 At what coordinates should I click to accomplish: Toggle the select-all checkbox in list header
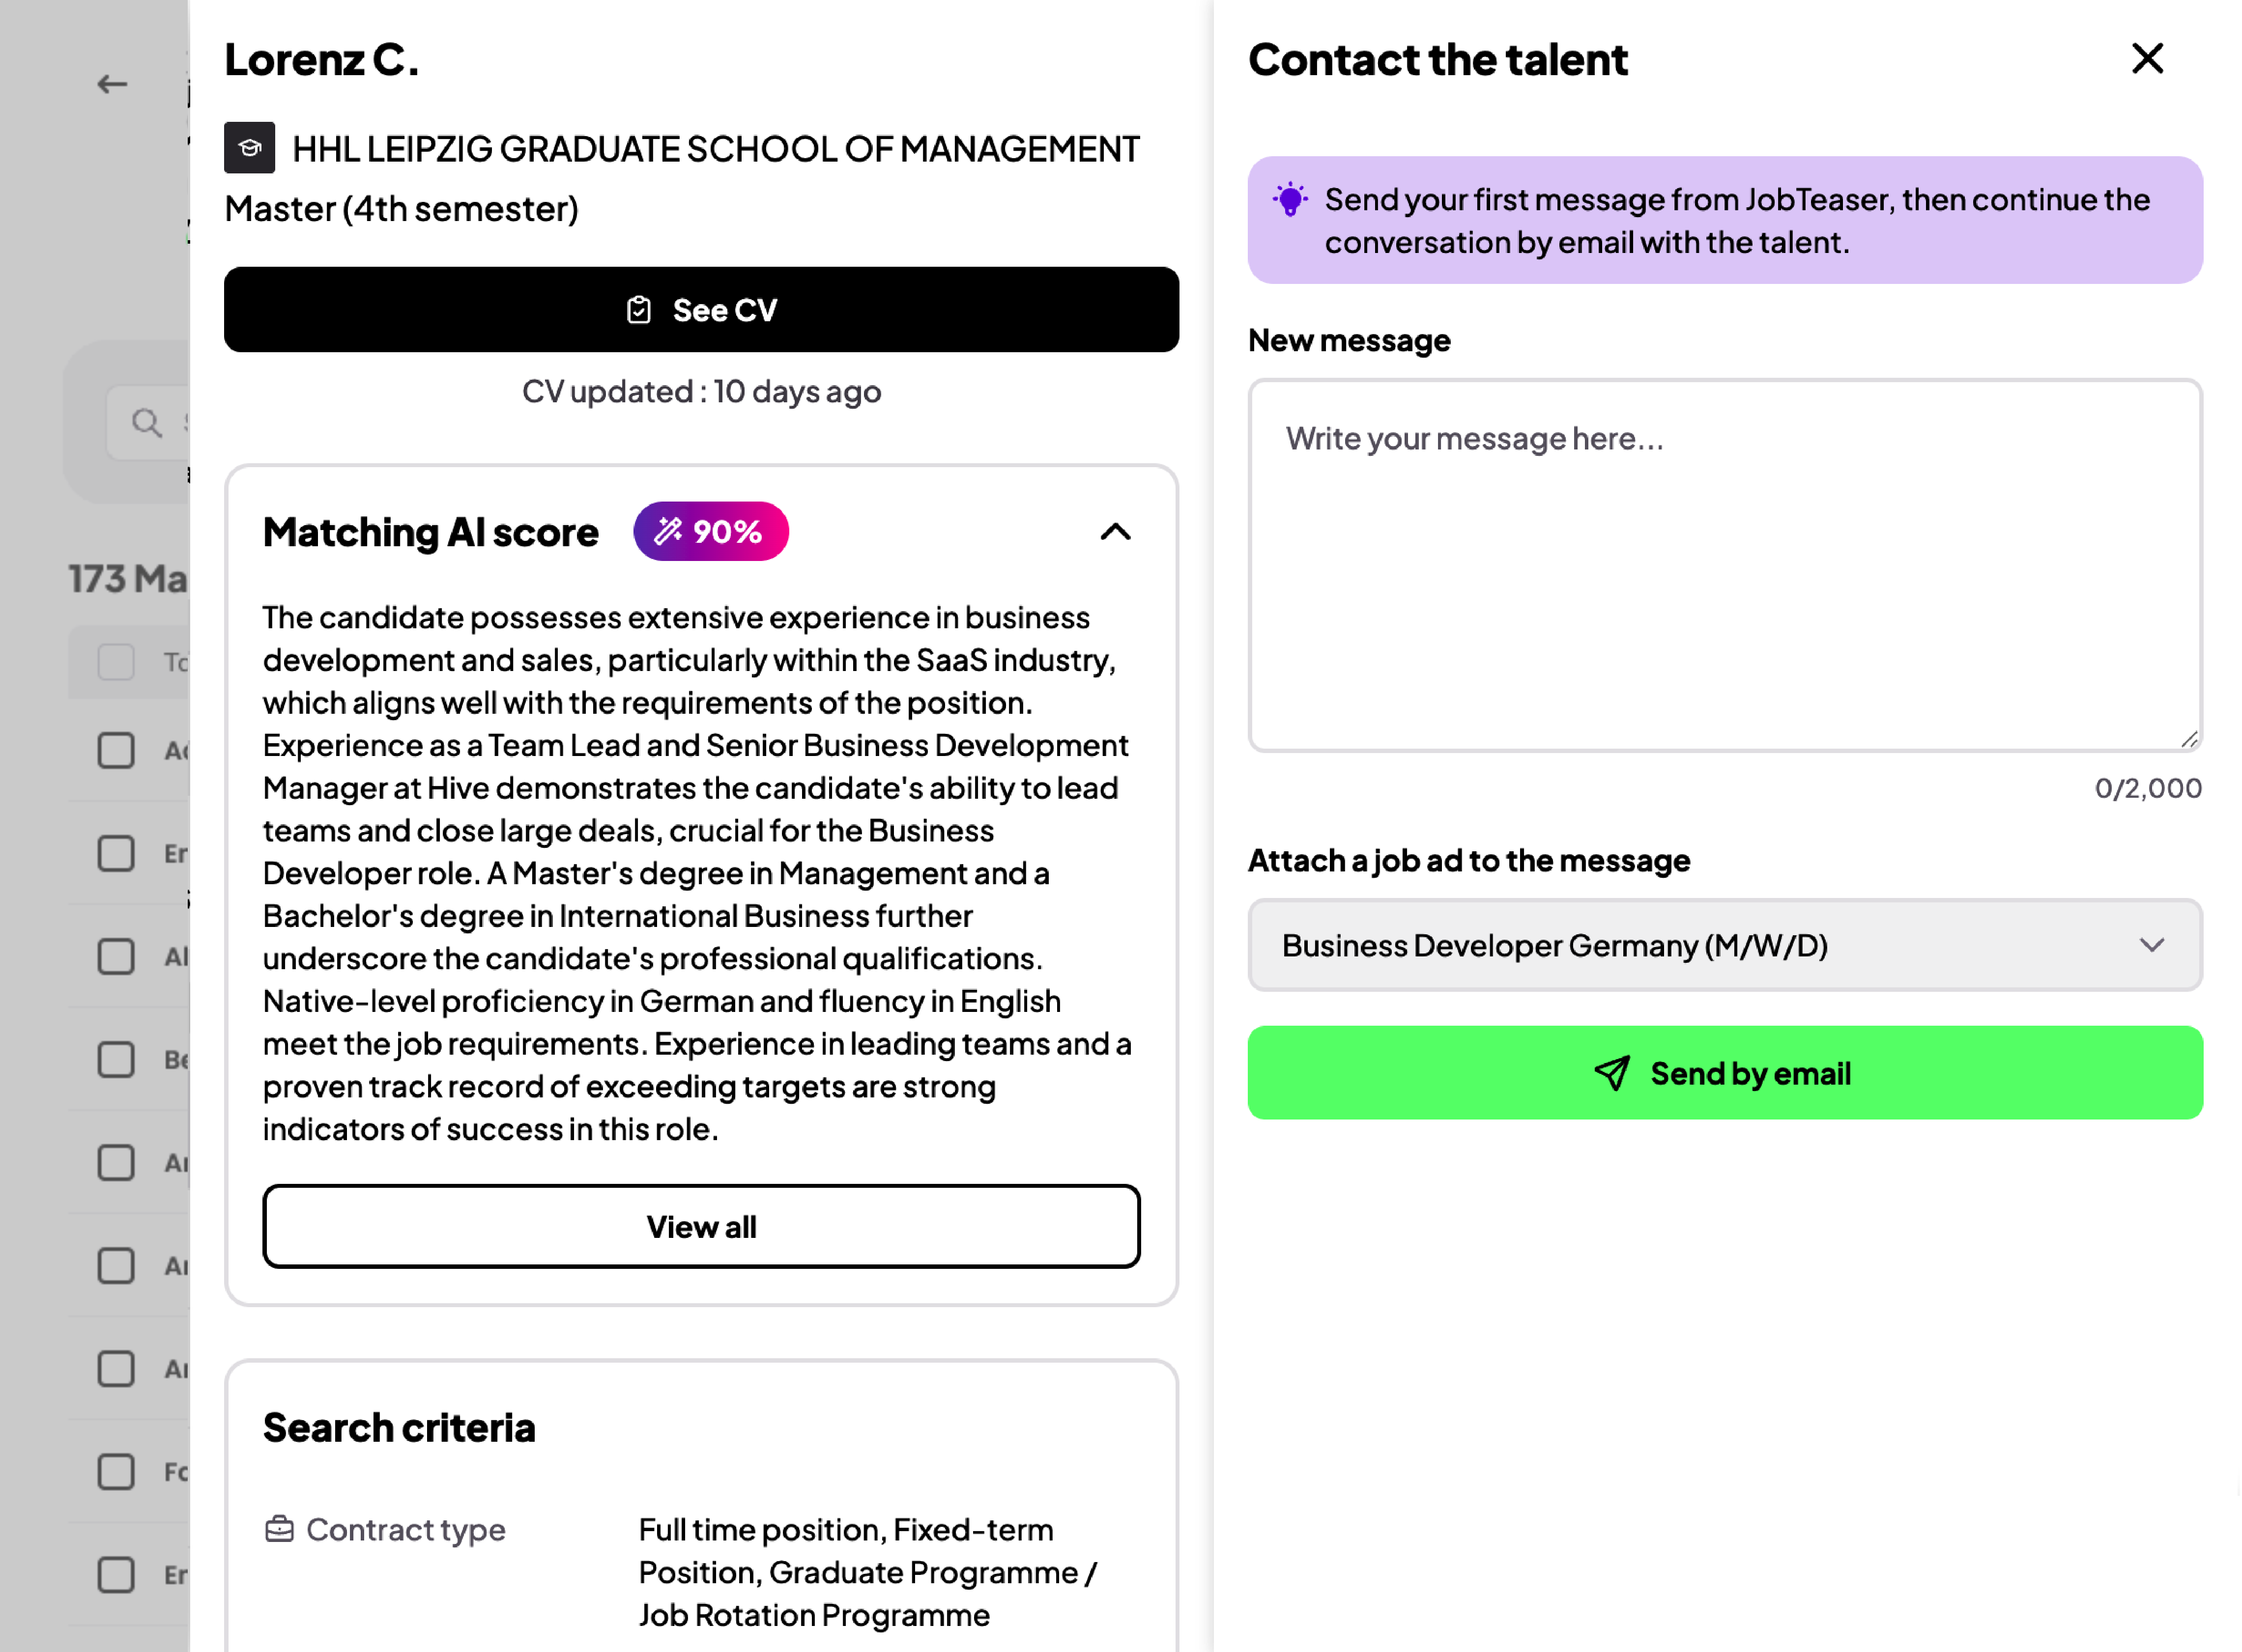click(116, 661)
